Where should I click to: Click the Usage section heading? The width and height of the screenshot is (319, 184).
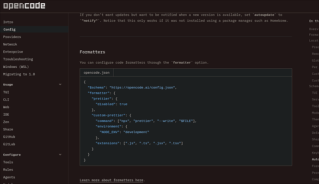(8, 84)
